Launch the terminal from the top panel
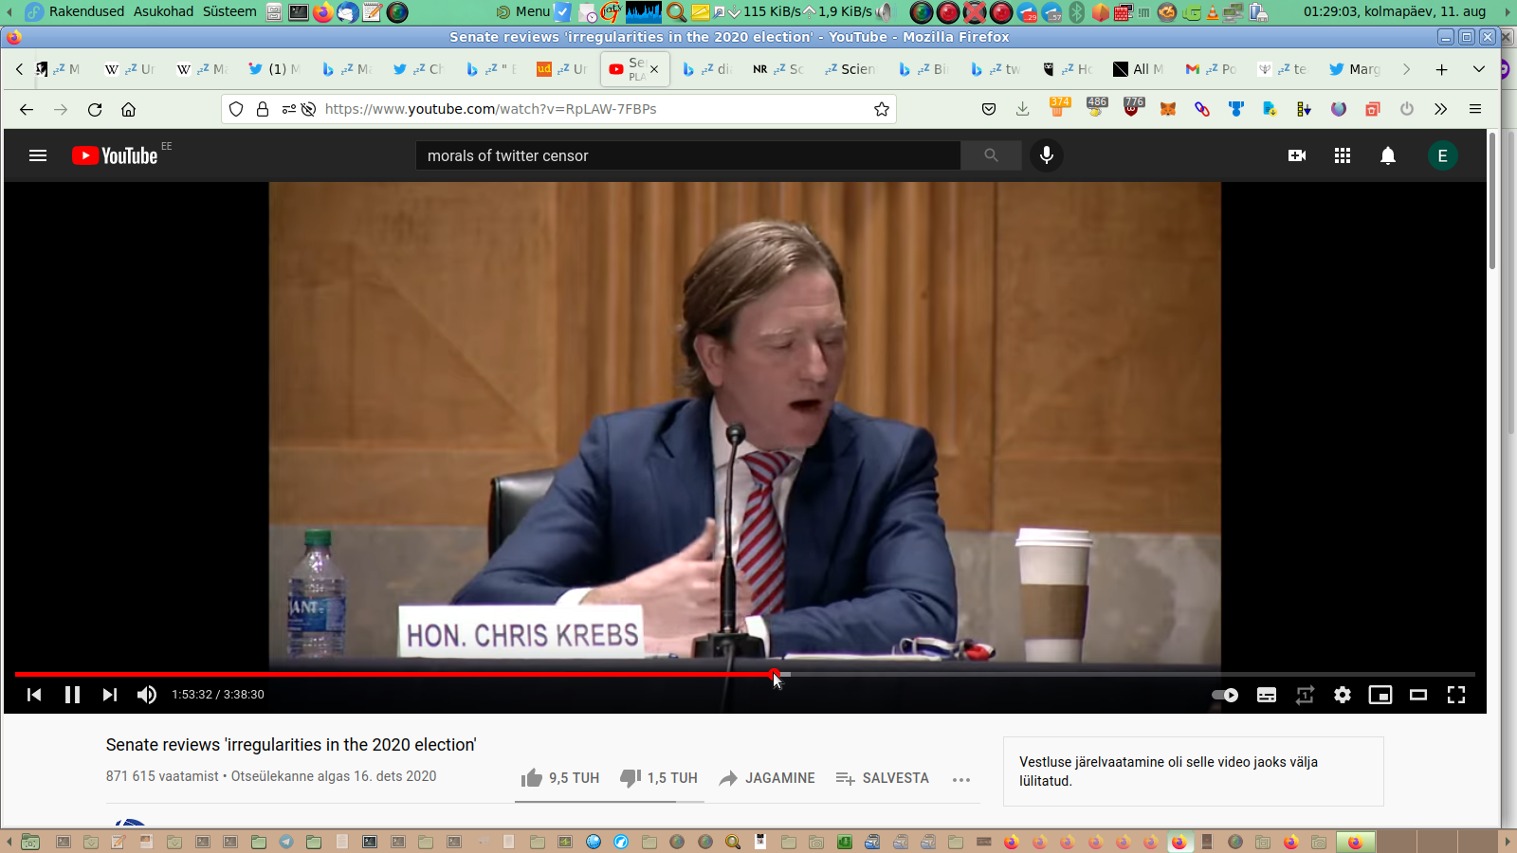The image size is (1517, 853). tap(299, 11)
